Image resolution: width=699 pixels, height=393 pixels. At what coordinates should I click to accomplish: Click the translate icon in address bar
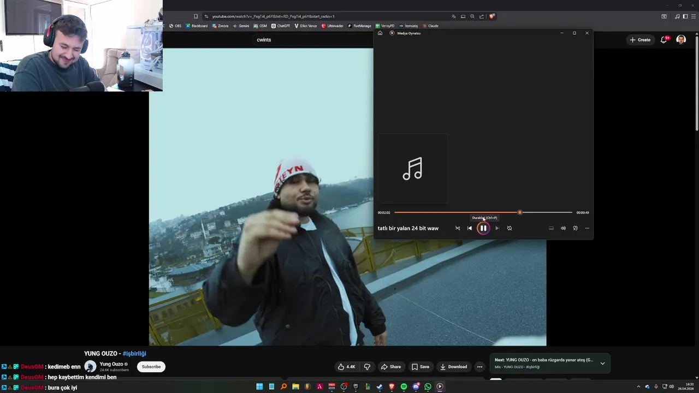pyautogui.click(x=454, y=16)
